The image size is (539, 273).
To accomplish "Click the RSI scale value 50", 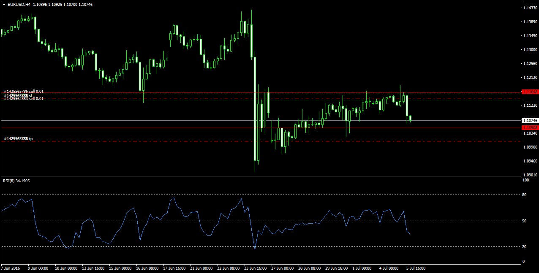I will (525, 221).
